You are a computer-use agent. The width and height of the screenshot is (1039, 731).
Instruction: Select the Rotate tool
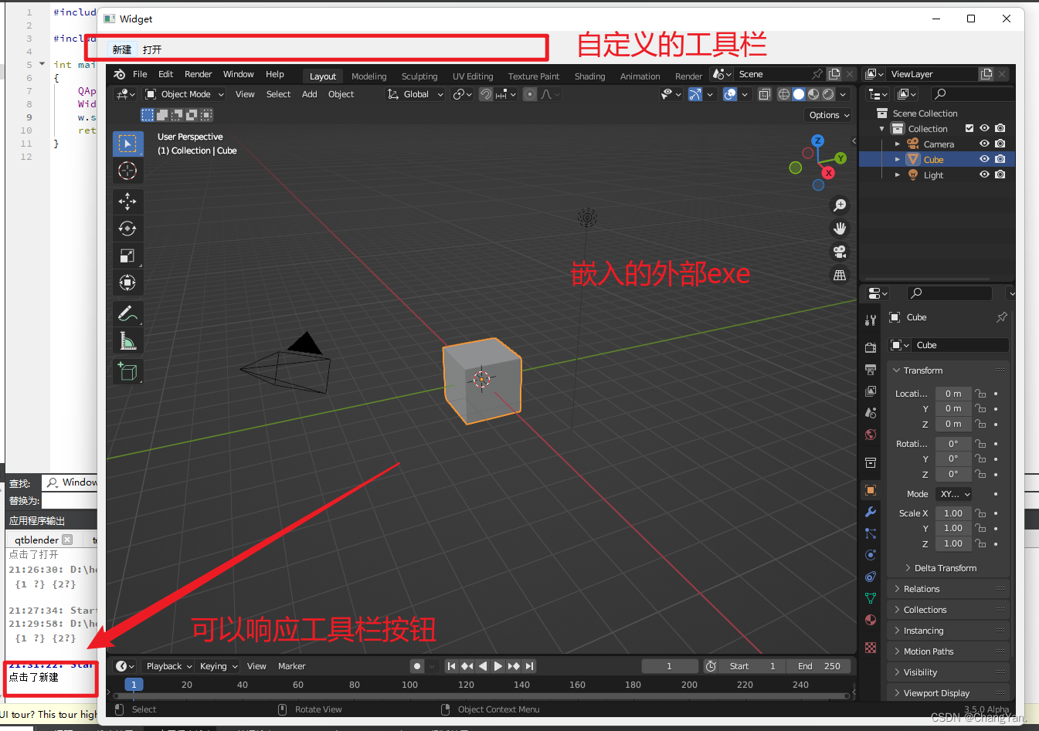(127, 228)
